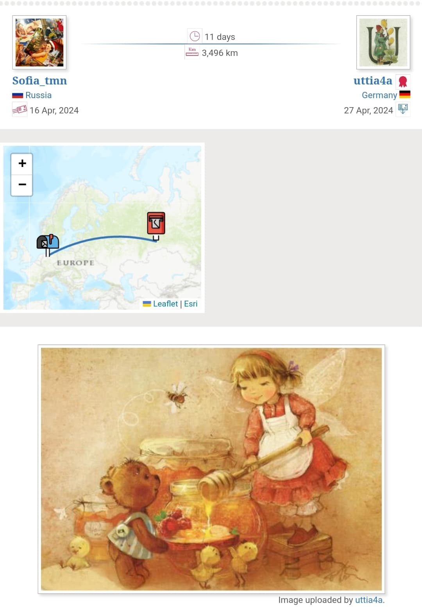
Task: Click the red postbox sender marker
Action: point(156,226)
